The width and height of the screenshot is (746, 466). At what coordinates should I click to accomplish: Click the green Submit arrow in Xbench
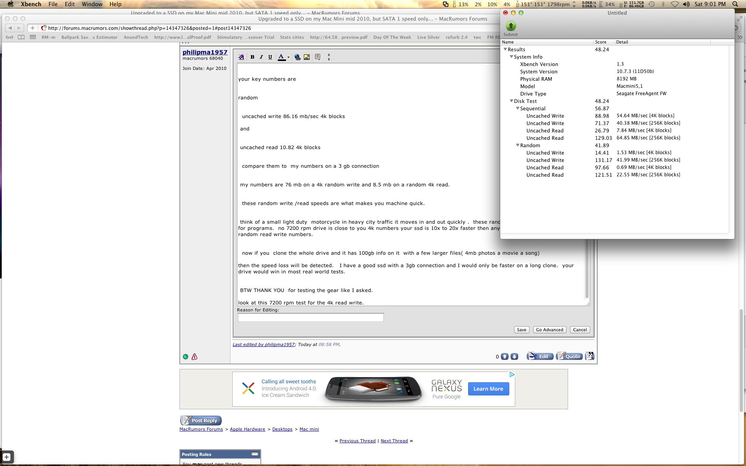click(x=511, y=26)
